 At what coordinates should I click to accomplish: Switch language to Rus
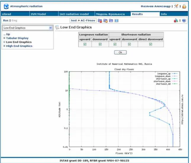(x=6, y=20)
